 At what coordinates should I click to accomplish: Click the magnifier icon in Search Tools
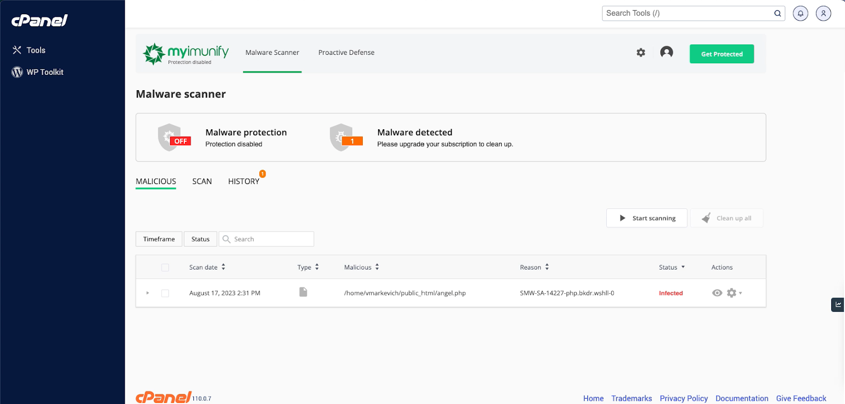pos(777,13)
